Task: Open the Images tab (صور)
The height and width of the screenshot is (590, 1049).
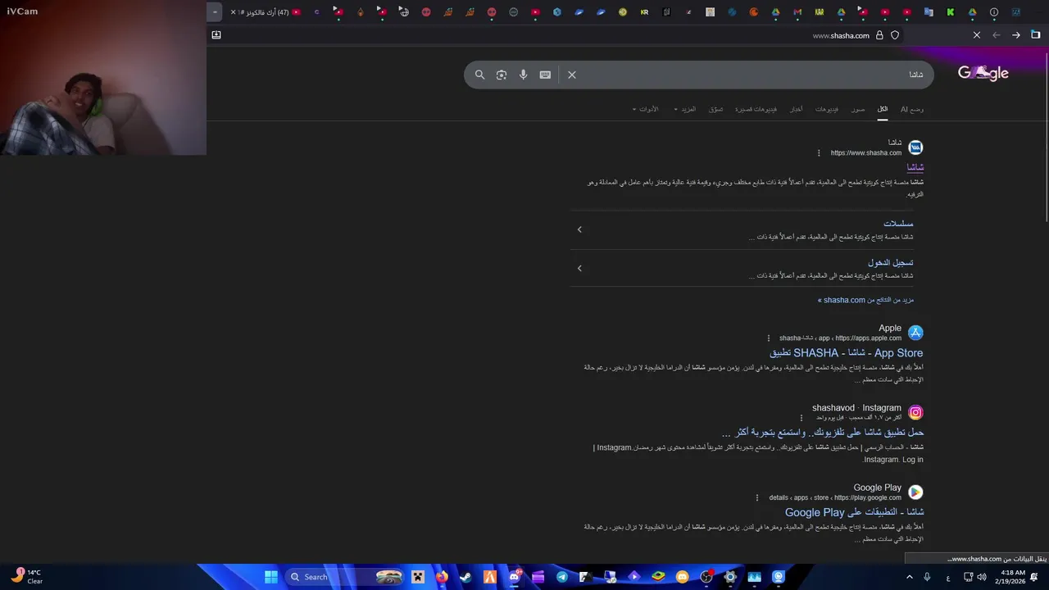Action: tap(857, 109)
